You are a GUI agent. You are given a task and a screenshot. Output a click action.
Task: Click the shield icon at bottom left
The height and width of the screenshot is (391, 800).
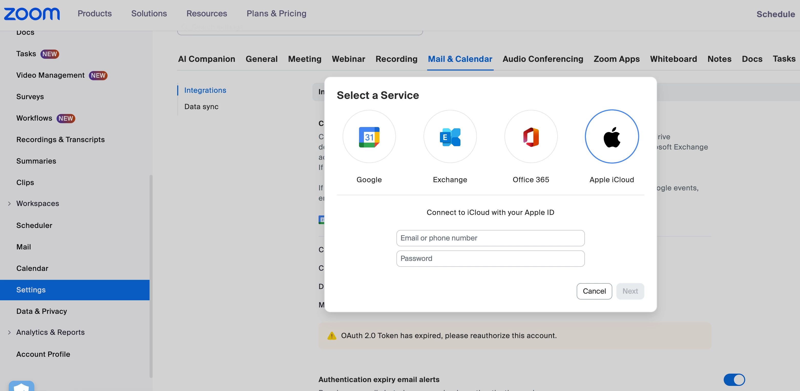coord(21,386)
